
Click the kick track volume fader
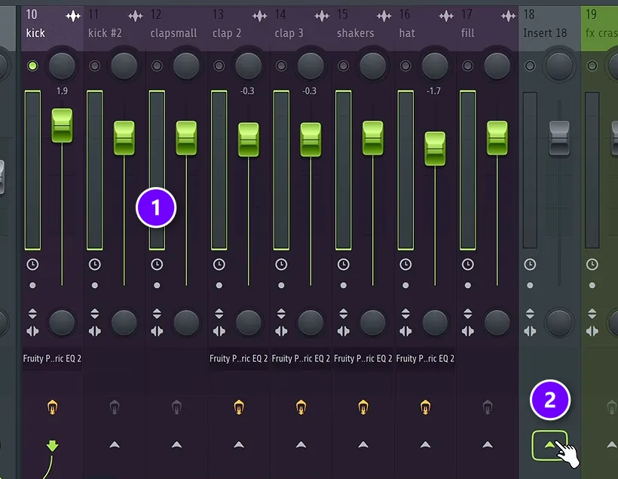[62, 125]
